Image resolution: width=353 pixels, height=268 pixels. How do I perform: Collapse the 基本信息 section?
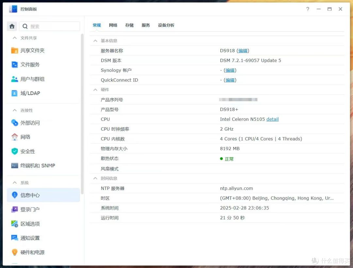point(95,41)
